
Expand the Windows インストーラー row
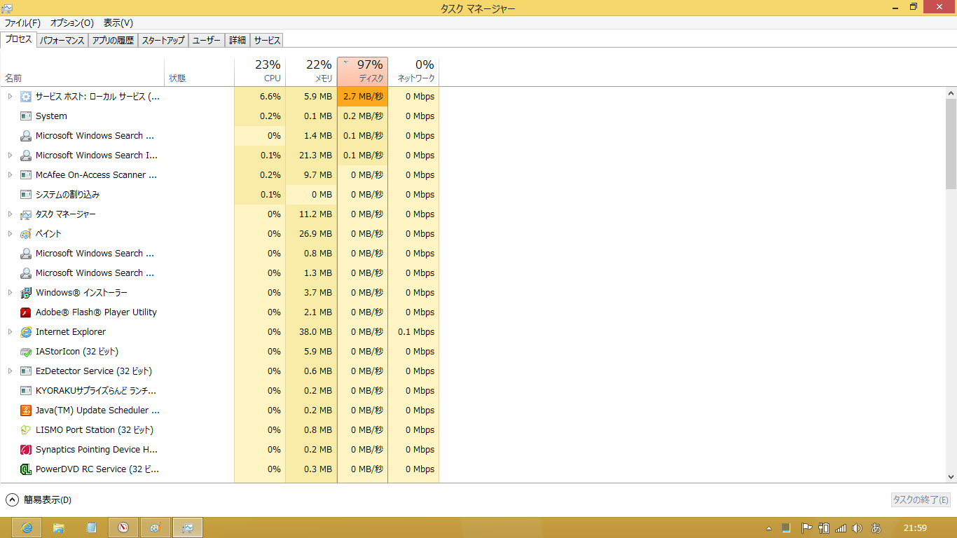point(10,293)
